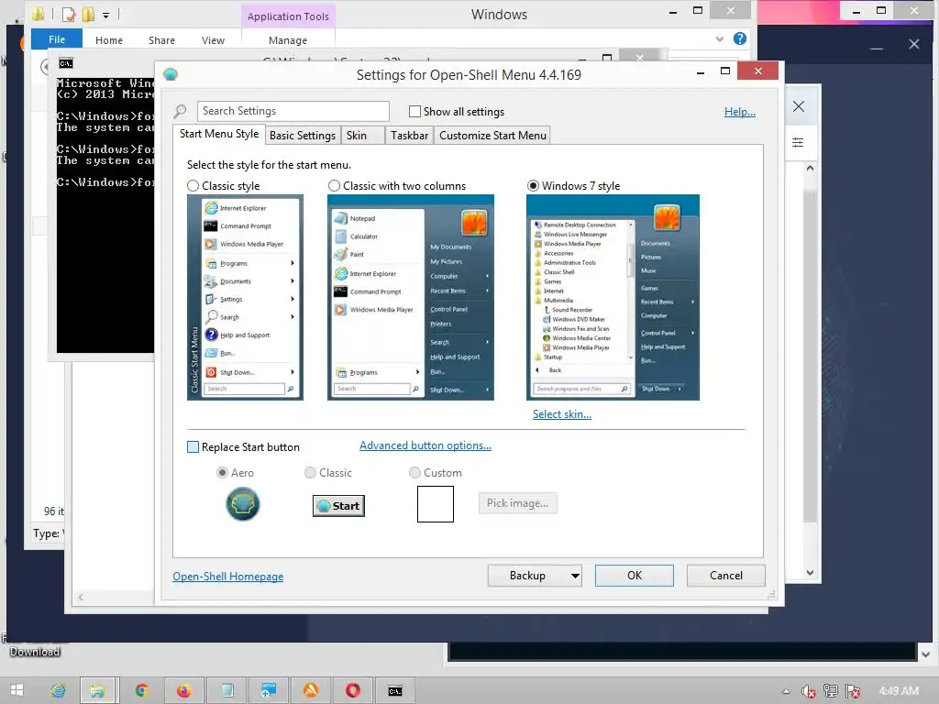Open the View ribbon tab in Explorer
This screenshot has height=704, width=939.
(x=213, y=40)
